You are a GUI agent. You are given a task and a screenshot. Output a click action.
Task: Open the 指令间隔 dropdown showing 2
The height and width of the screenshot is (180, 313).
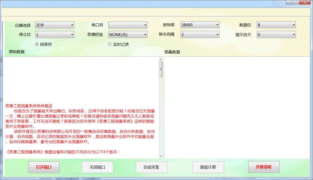(x=200, y=35)
